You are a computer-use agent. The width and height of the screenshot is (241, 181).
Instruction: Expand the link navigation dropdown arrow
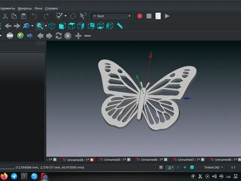pyautogui.click(x=32, y=26)
